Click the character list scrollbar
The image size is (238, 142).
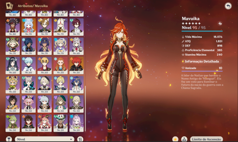point(85,108)
